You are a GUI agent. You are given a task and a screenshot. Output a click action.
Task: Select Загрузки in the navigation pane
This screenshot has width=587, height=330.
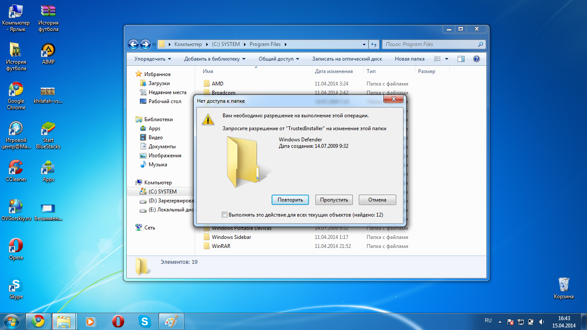click(159, 83)
